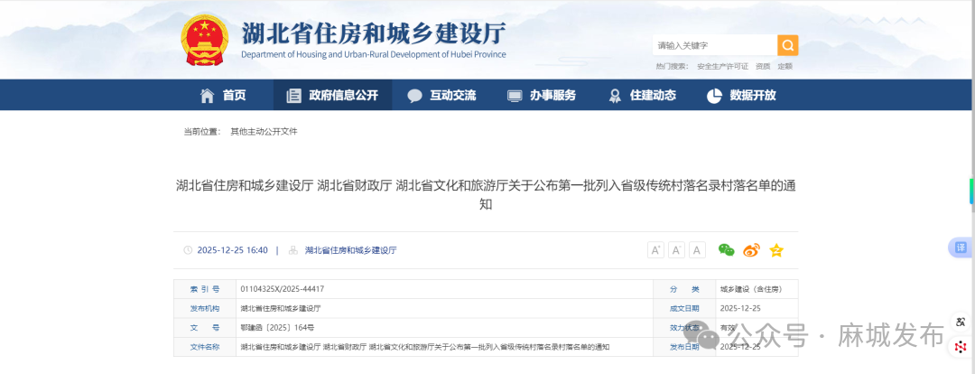Image resolution: width=975 pixels, height=374 pixels.
Task: Click the 住建动态 ribbon badge icon
Action: 615,96
